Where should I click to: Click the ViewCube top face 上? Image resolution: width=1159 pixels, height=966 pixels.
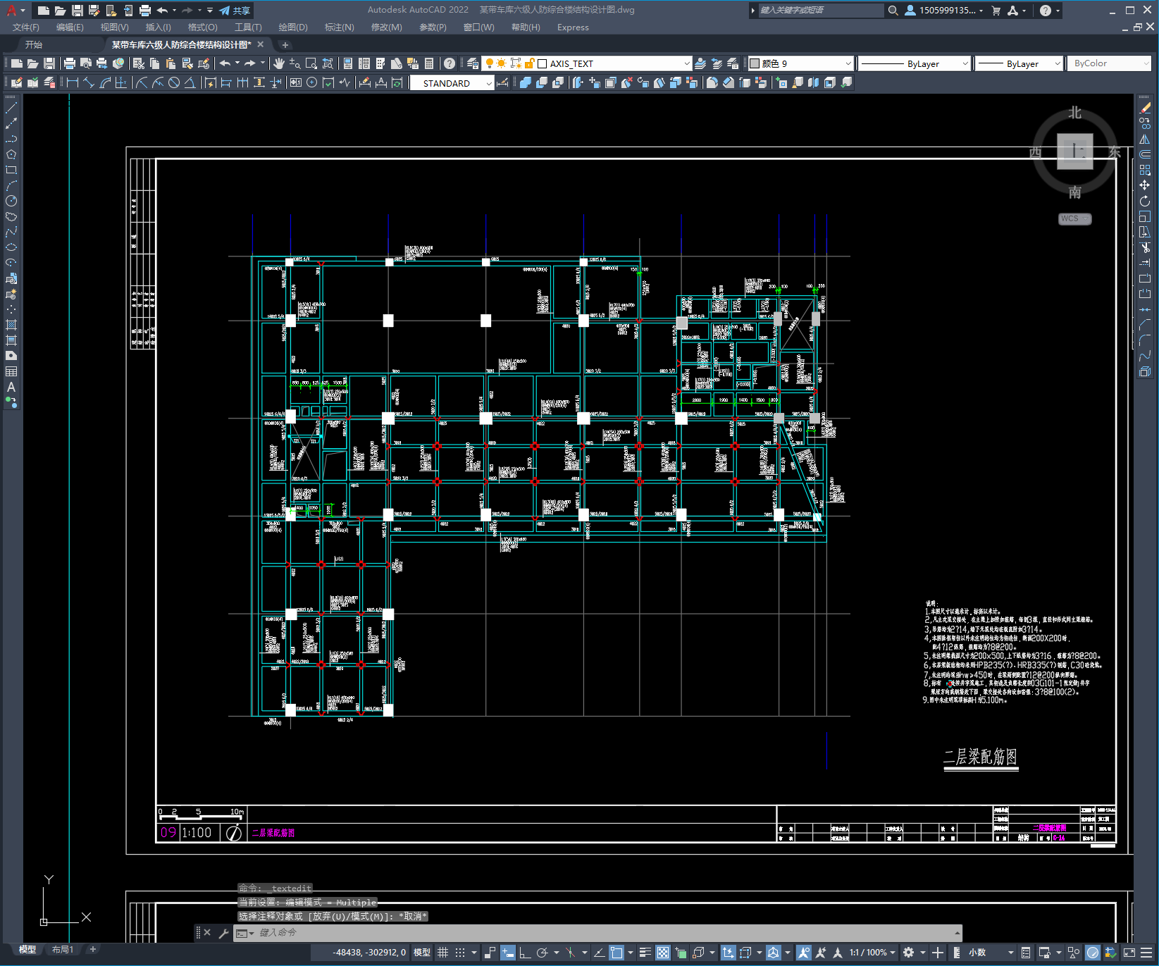[x=1074, y=151]
